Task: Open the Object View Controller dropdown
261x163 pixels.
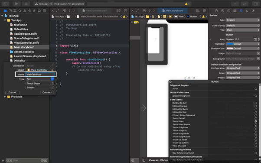Action: (40, 70)
